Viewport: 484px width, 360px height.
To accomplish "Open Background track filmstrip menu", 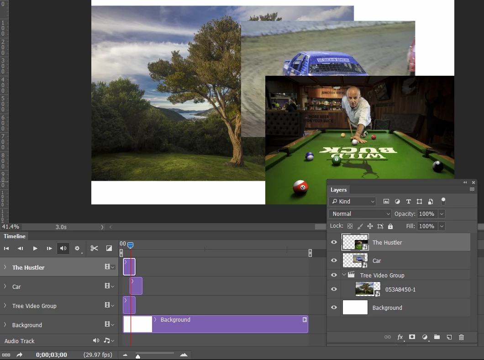I will click(x=109, y=324).
